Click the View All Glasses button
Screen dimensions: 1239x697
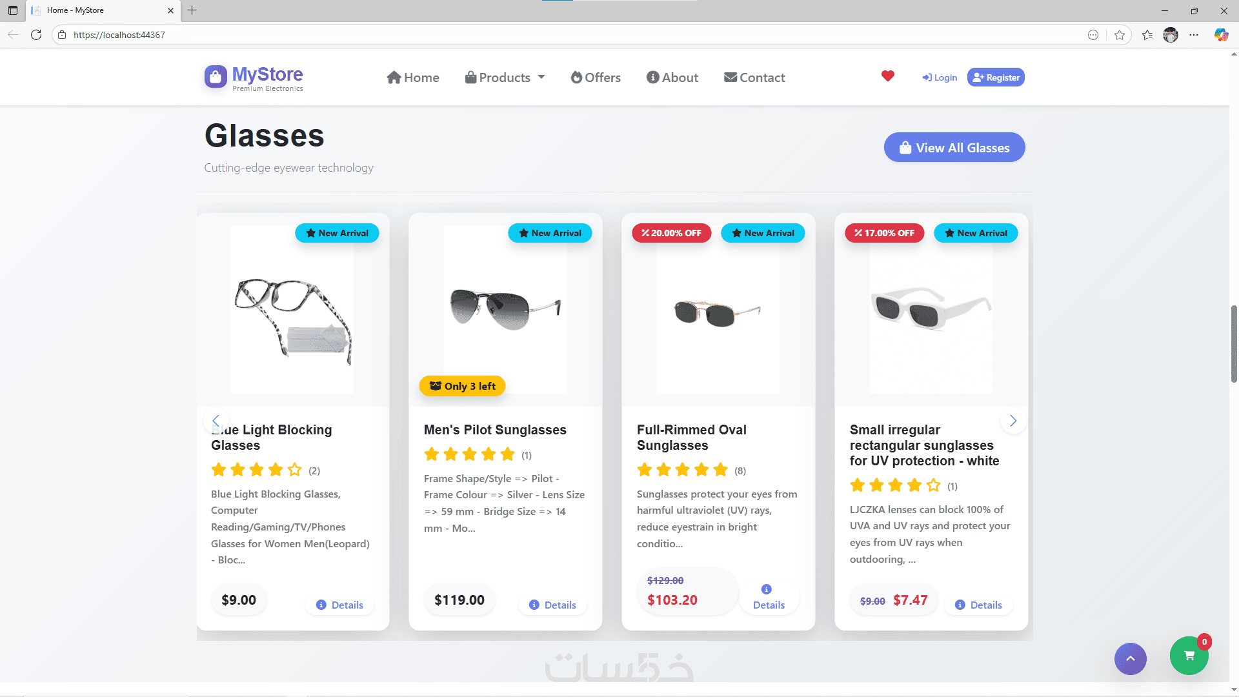[x=954, y=148]
